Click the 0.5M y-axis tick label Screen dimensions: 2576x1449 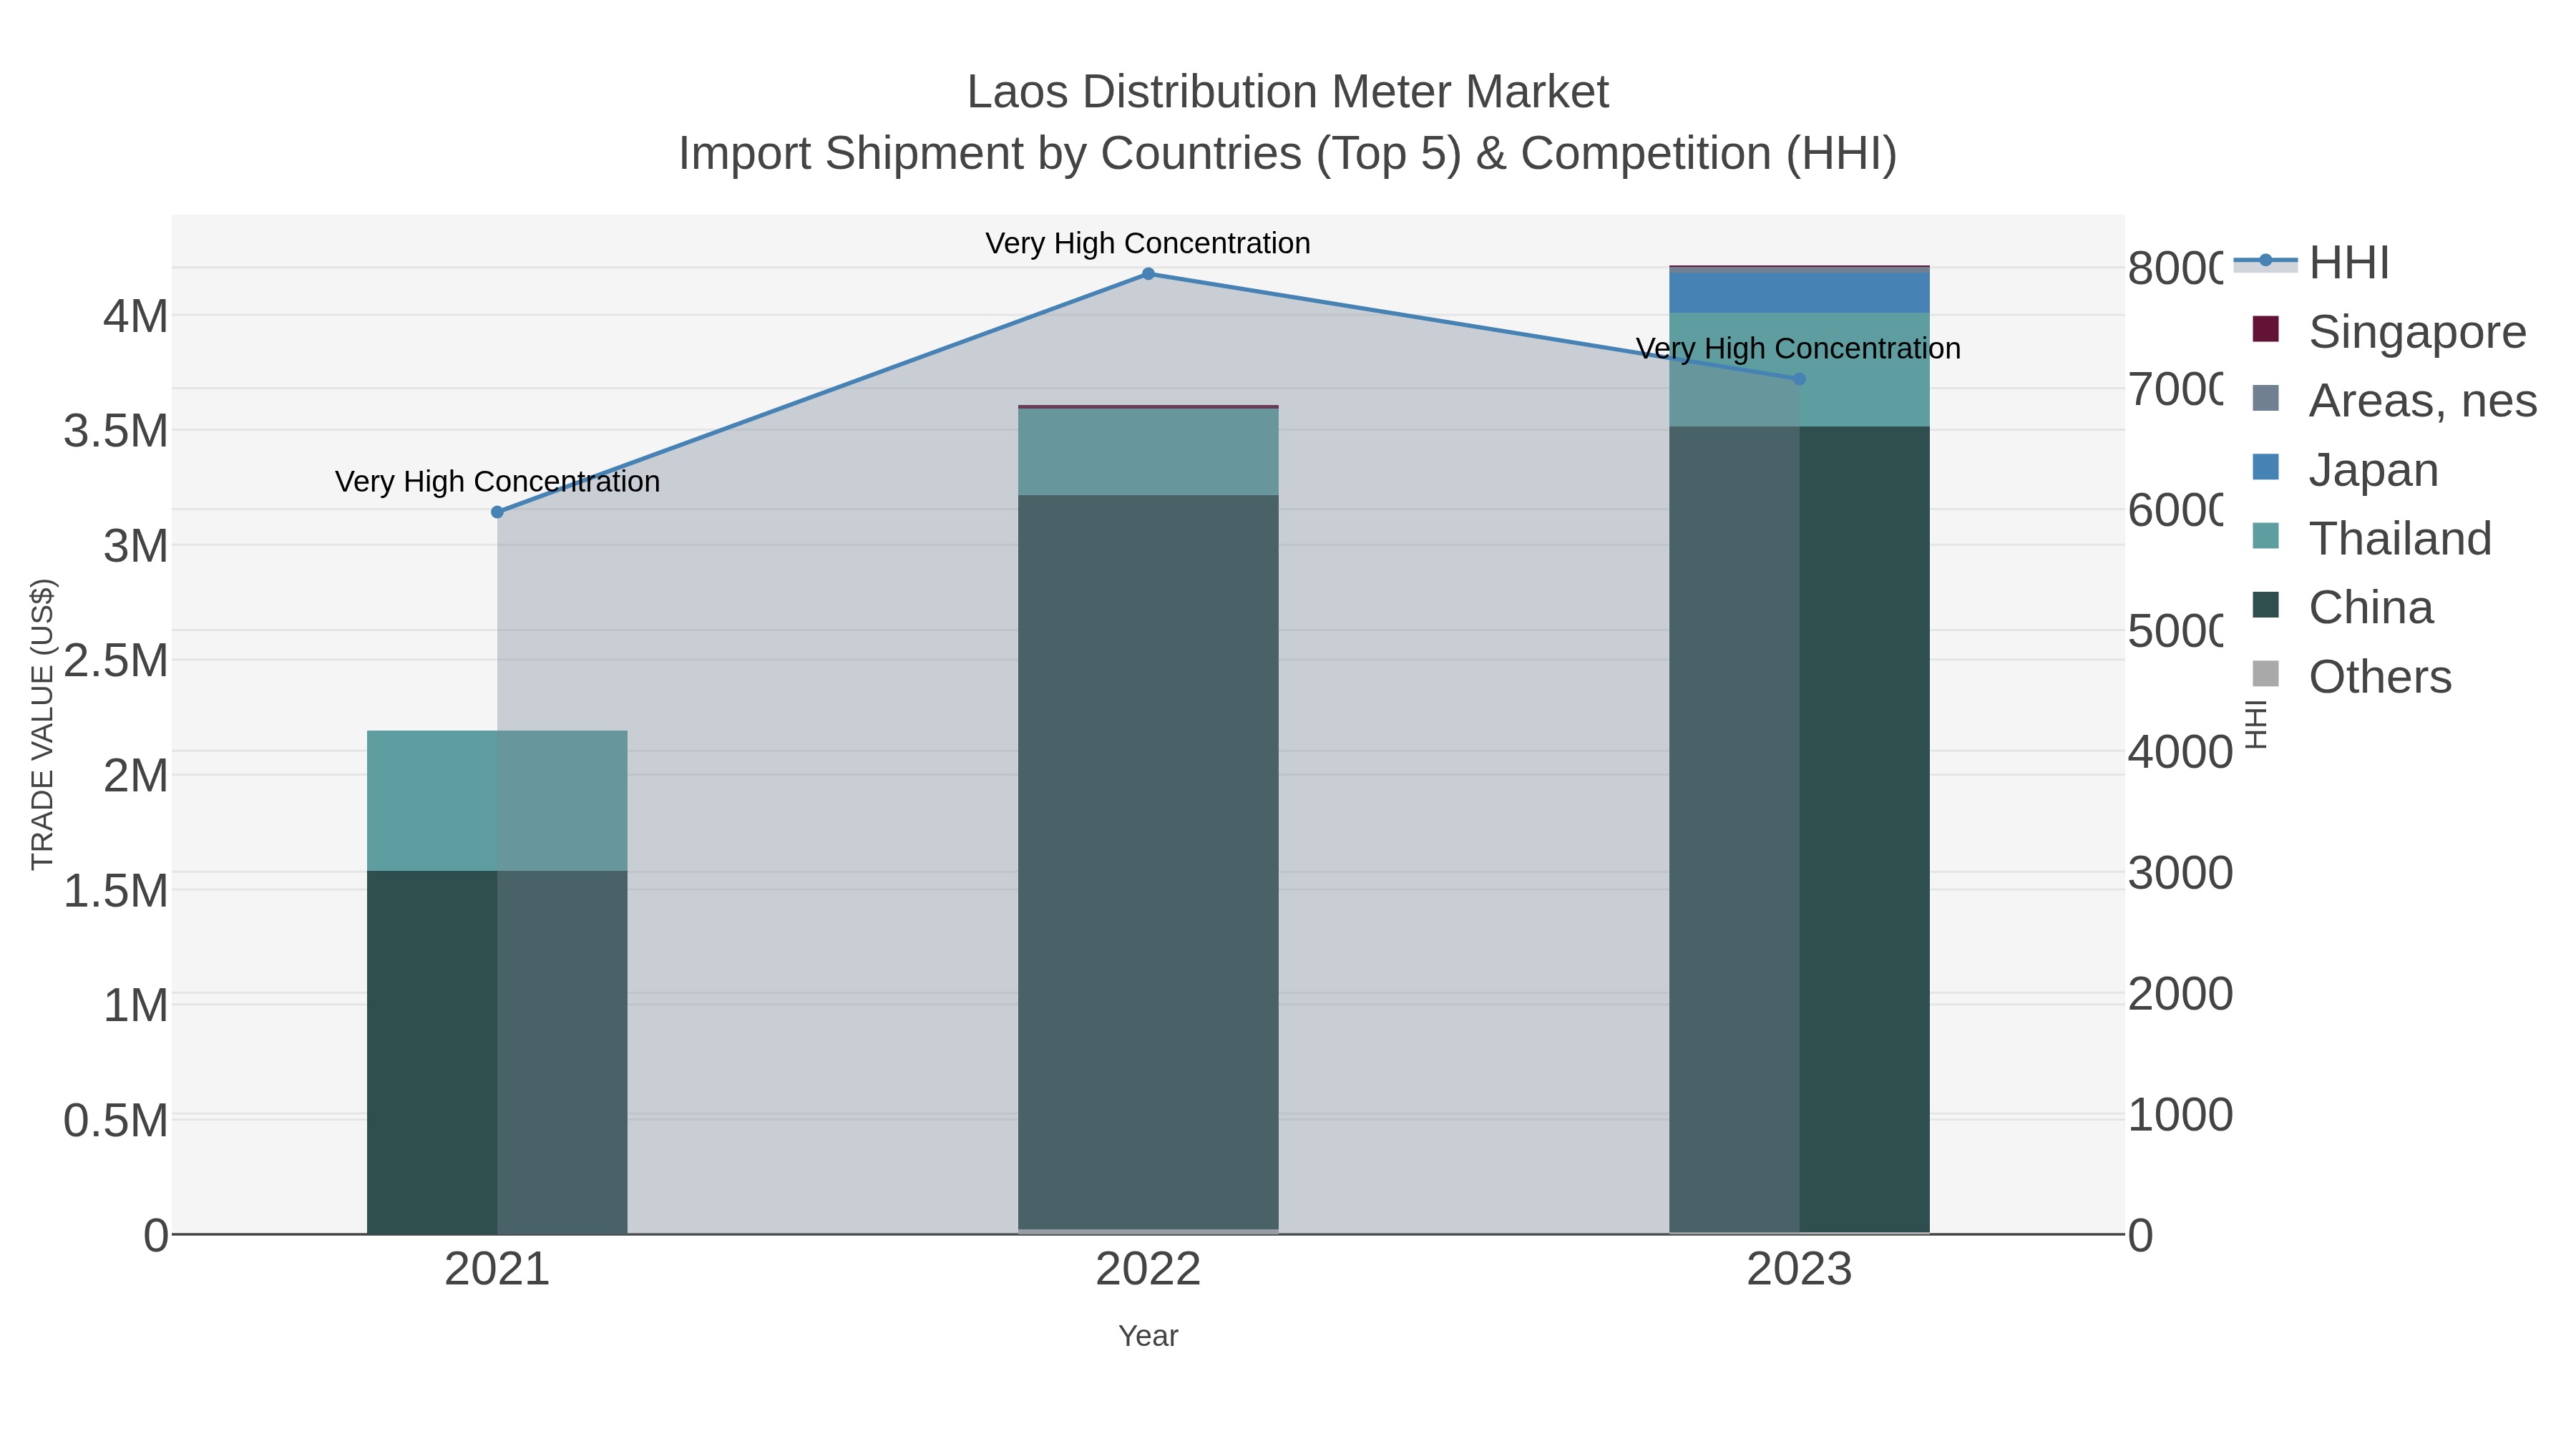point(116,1121)
